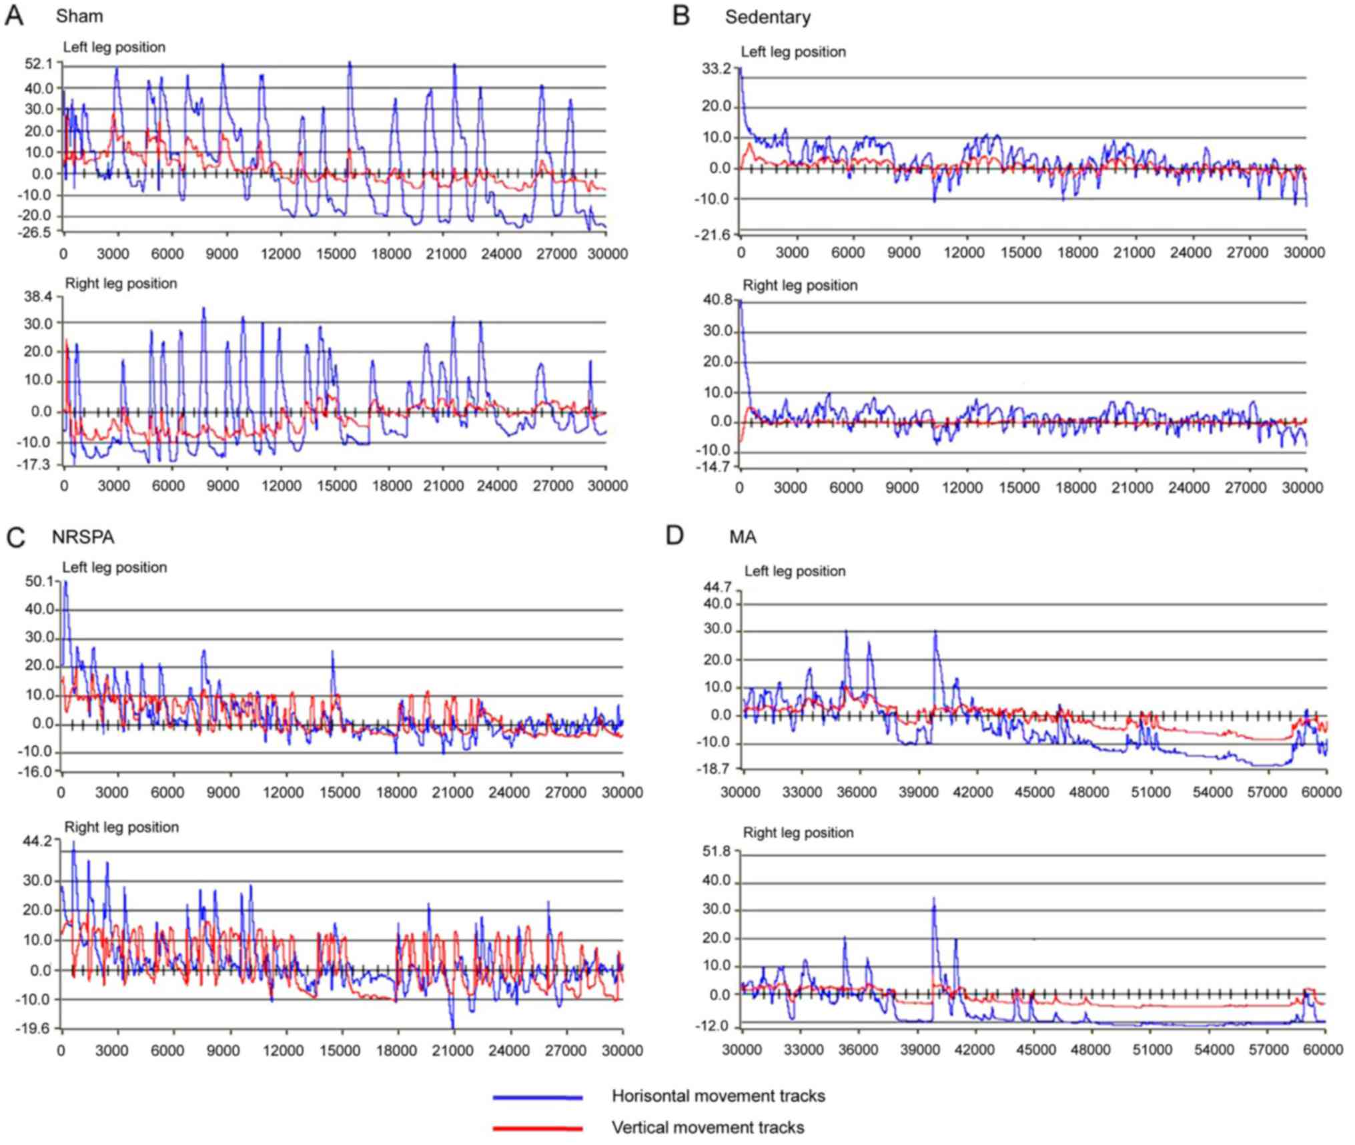This screenshot has height=1145, width=1355.
Task: Click Sham's Left leg position chart title
Action: 114,47
